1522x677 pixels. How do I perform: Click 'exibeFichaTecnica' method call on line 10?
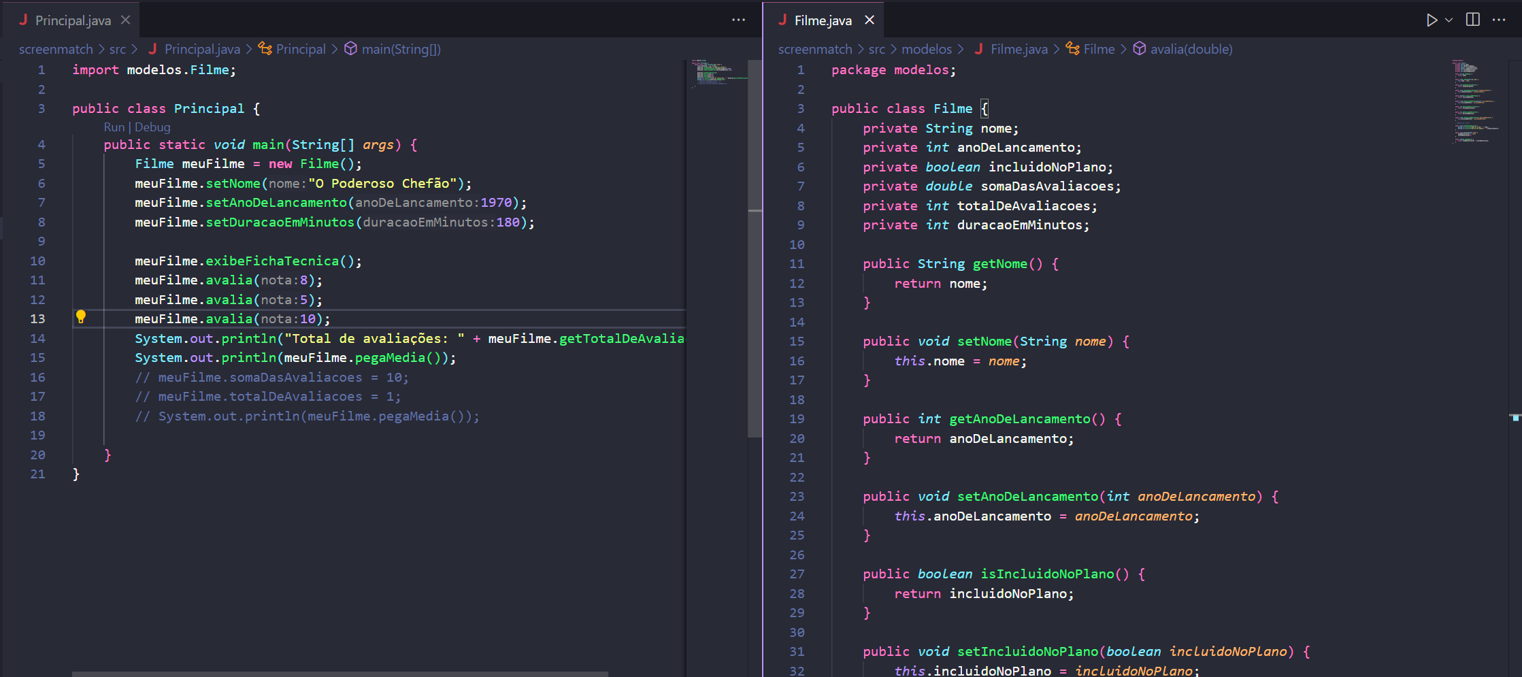coord(272,261)
